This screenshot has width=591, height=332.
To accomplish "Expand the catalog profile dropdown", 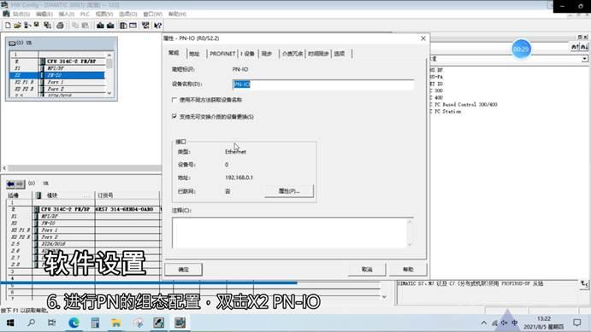I will pyautogui.click(x=584, y=59).
